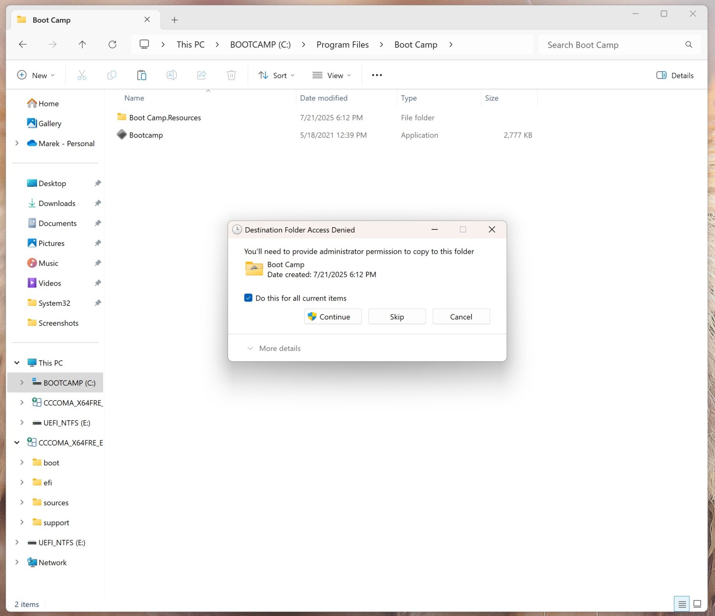Click the Paste clipboard icon
715x616 pixels.
[142, 75]
